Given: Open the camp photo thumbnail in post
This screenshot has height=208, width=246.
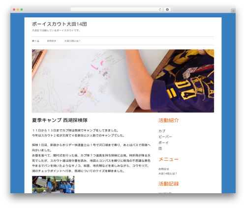Looking at the screenshot, I should point(53,184).
